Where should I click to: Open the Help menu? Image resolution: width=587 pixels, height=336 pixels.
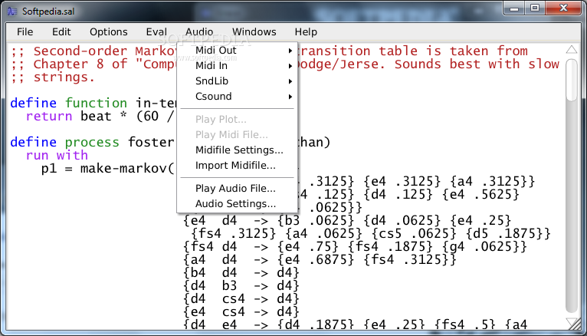click(x=306, y=32)
